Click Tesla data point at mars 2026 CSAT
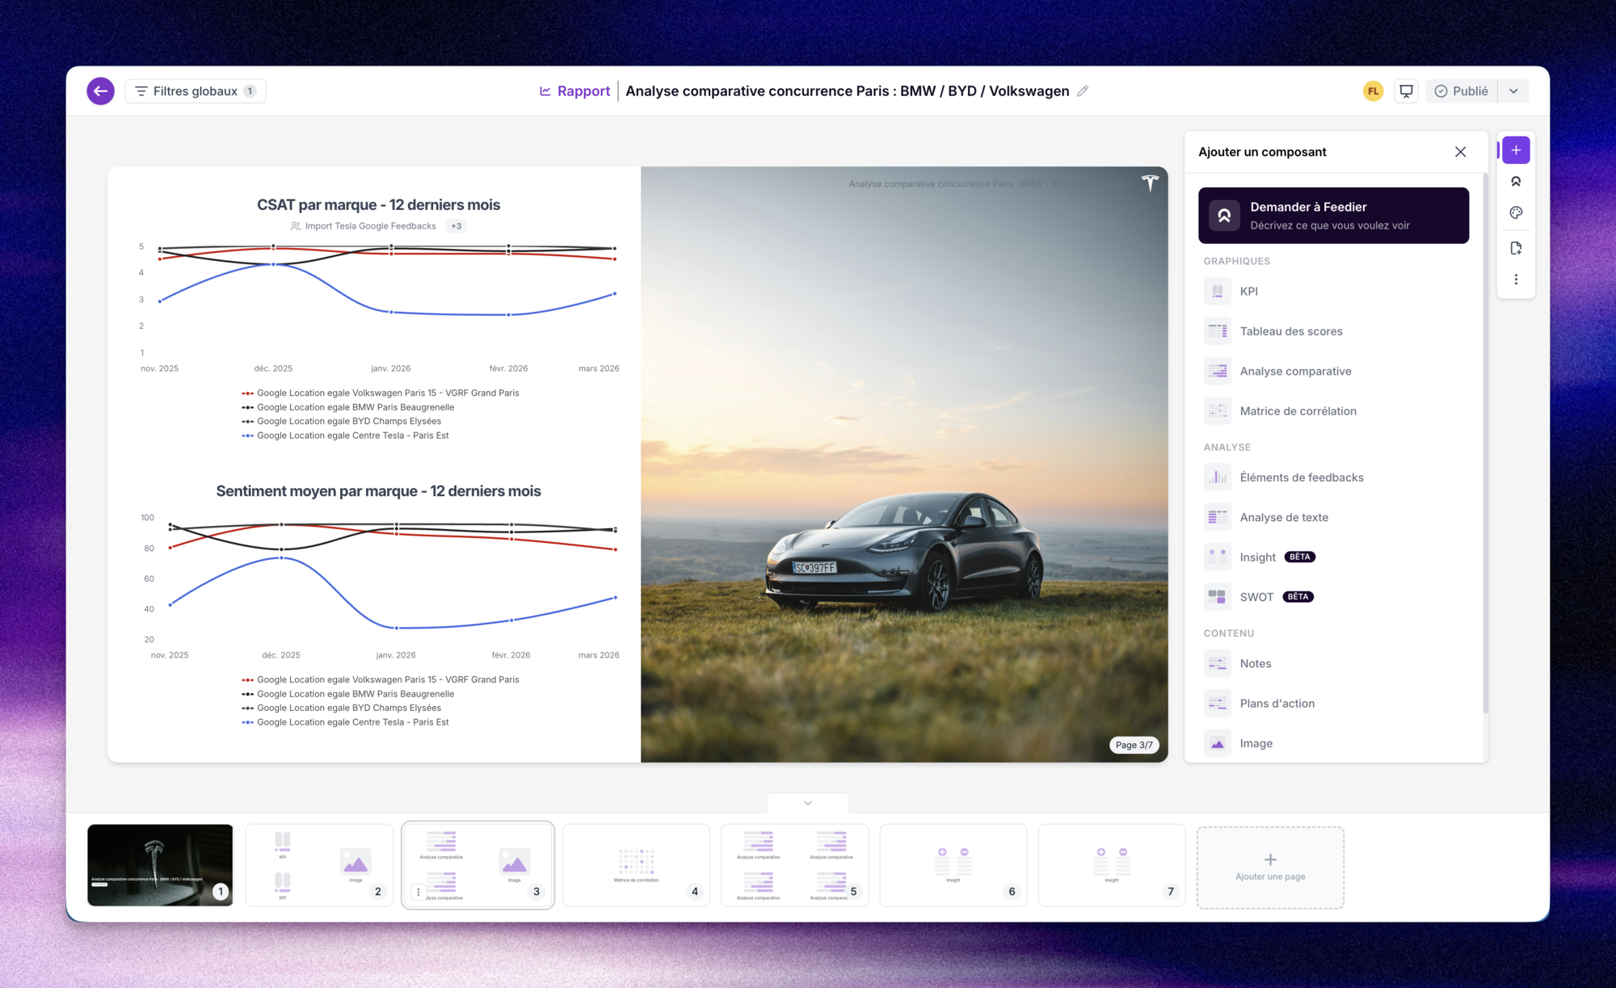The image size is (1616, 988). [x=615, y=293]
